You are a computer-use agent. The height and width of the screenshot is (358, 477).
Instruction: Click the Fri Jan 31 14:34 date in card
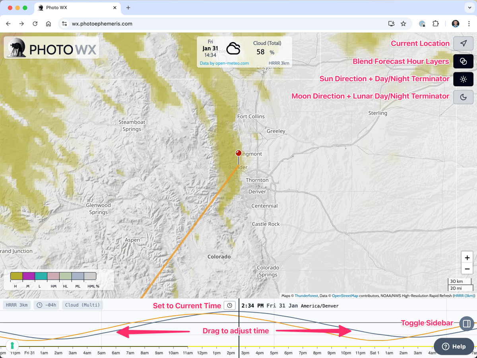click(x=210, y=48)
